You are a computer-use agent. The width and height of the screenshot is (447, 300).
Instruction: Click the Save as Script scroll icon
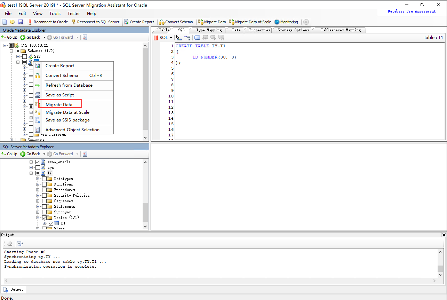pos(38,95)
